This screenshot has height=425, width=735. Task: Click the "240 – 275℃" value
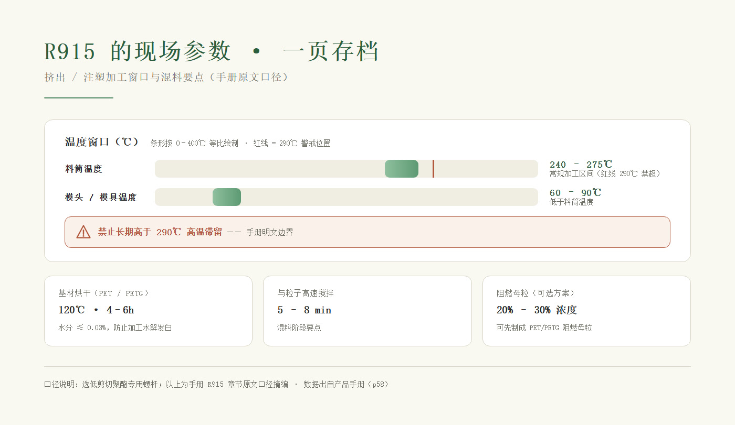[581, 165]
